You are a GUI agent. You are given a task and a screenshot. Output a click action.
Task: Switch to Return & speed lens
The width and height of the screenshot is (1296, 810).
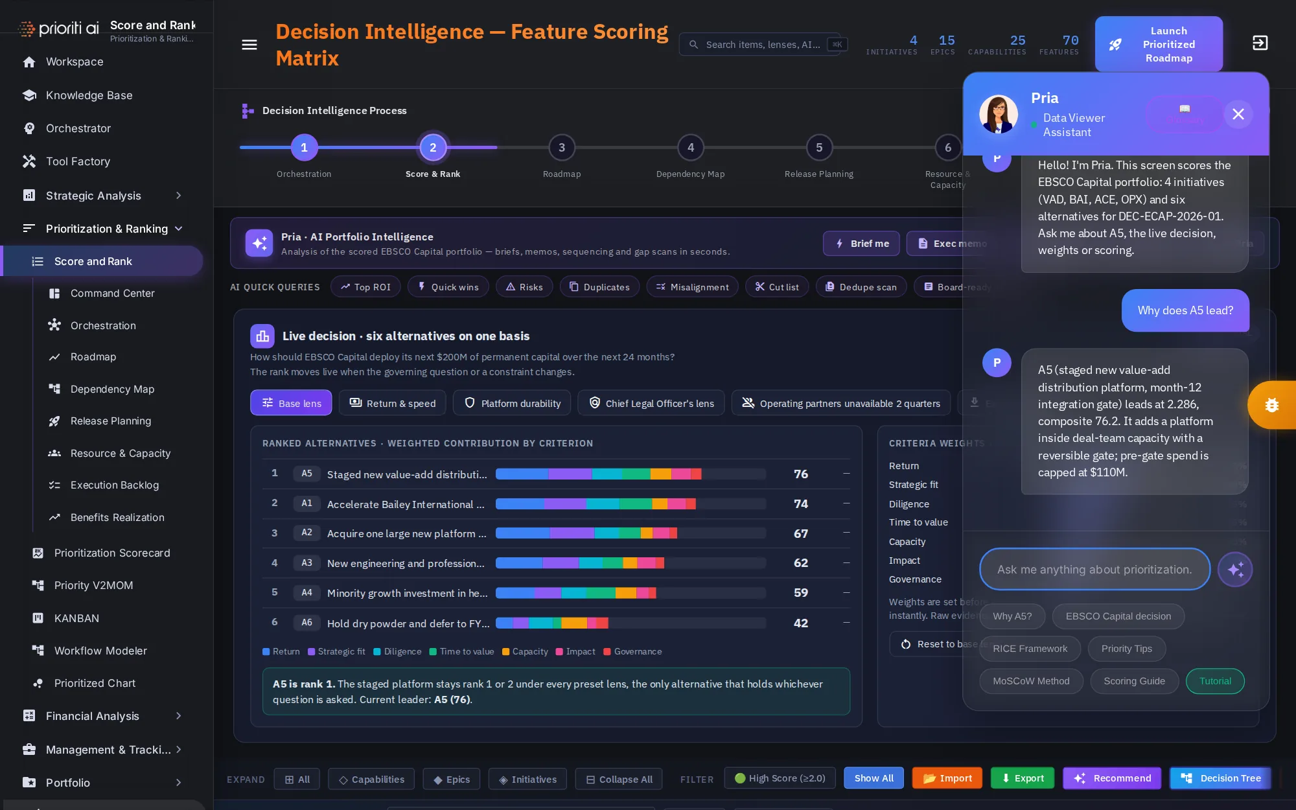click(x=392, y=403)
